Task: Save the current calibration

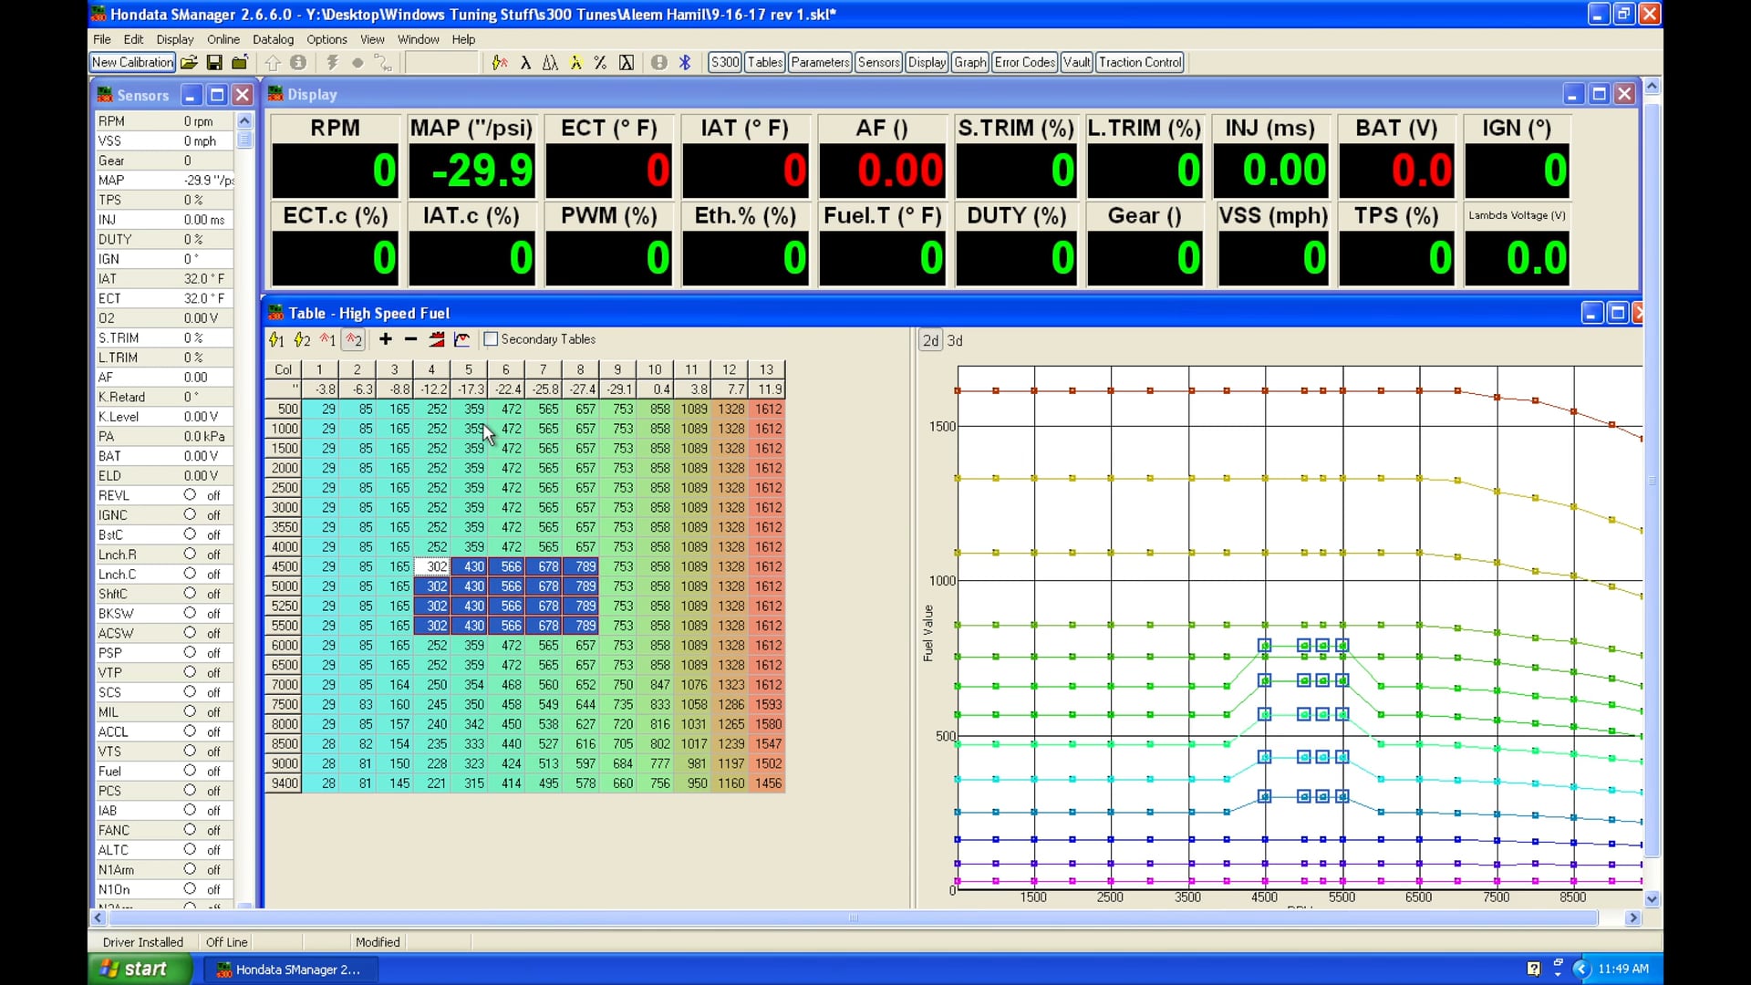Action: (x=214, y=62)
